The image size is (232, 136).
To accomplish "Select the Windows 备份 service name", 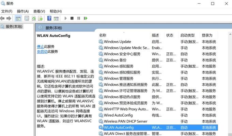I will [x=115, y=60].
